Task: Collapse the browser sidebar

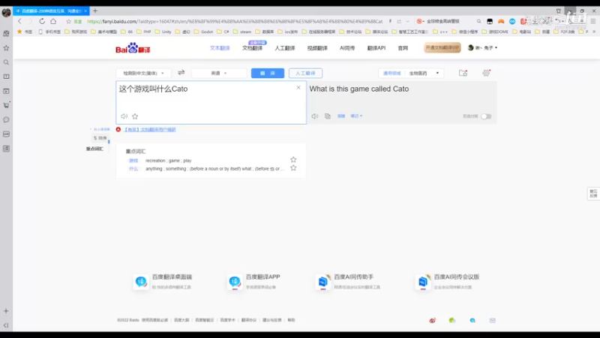Action: tap(6, 325)
